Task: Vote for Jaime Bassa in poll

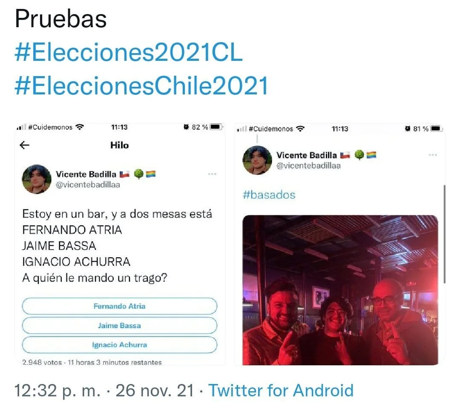Action: (119, 325)
